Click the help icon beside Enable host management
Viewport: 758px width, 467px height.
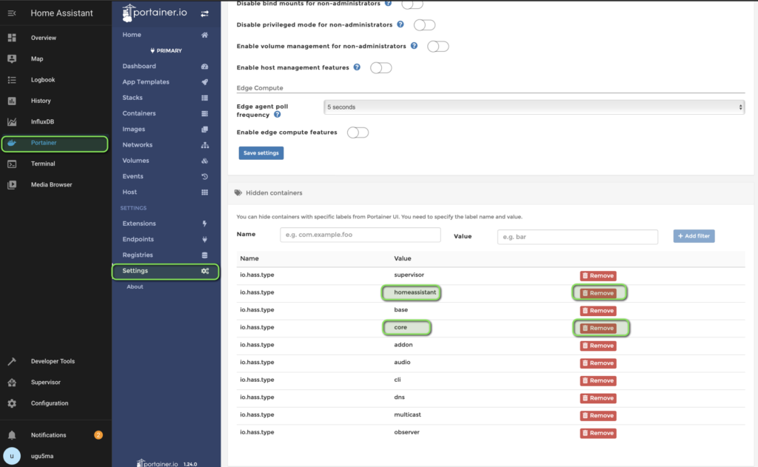pyautogui.click(x=357, y=67)
